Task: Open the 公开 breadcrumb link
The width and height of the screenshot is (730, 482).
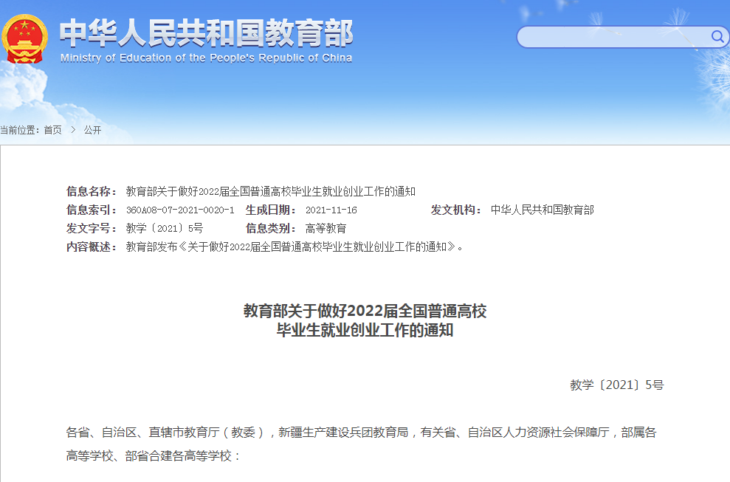Action: pos(92,130)
